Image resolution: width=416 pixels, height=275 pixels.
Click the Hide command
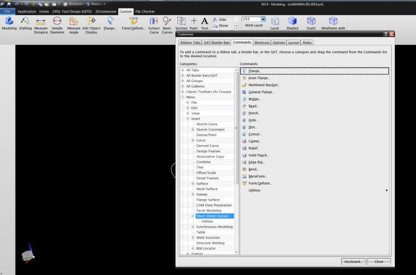(220, 20)
